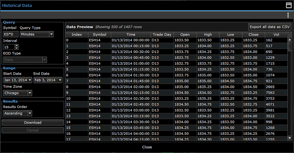This screenshot has height=153, width=294.
Task: Open the three-dot options menu
Action: tap(288, 15)
